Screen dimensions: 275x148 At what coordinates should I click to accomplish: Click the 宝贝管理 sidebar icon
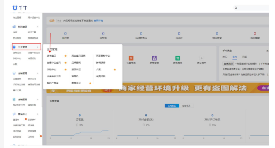click(14, 47)
